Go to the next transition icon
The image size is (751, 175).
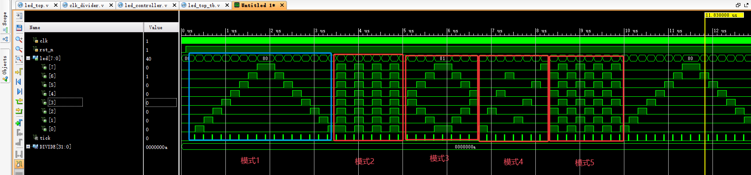click(19, 111)
